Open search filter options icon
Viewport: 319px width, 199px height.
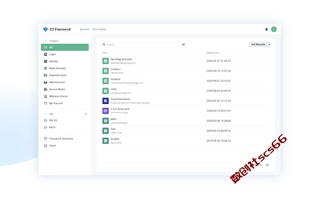pyautogui.click(x=183, y=44)
